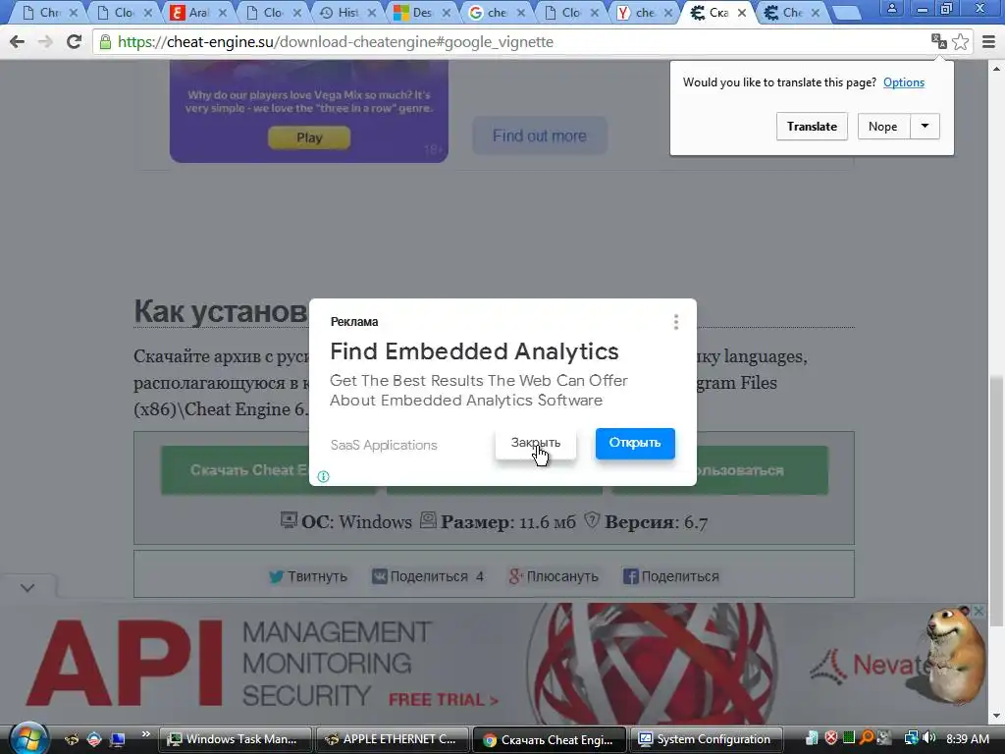Bookmark page with the star icon

point(960,42)
